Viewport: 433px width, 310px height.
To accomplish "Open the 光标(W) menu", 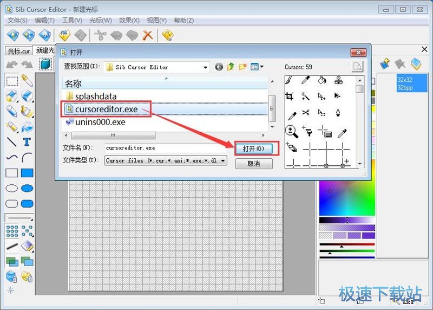I will [x=101, y=21].
